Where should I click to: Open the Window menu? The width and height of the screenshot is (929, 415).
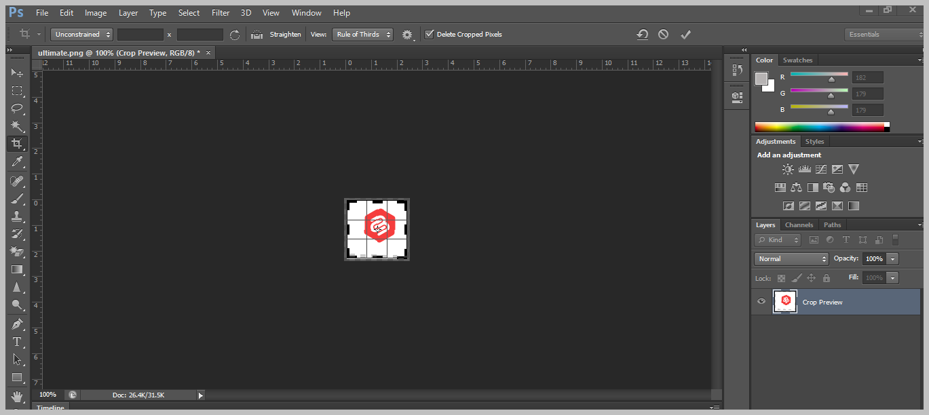(x=306, y=13)
